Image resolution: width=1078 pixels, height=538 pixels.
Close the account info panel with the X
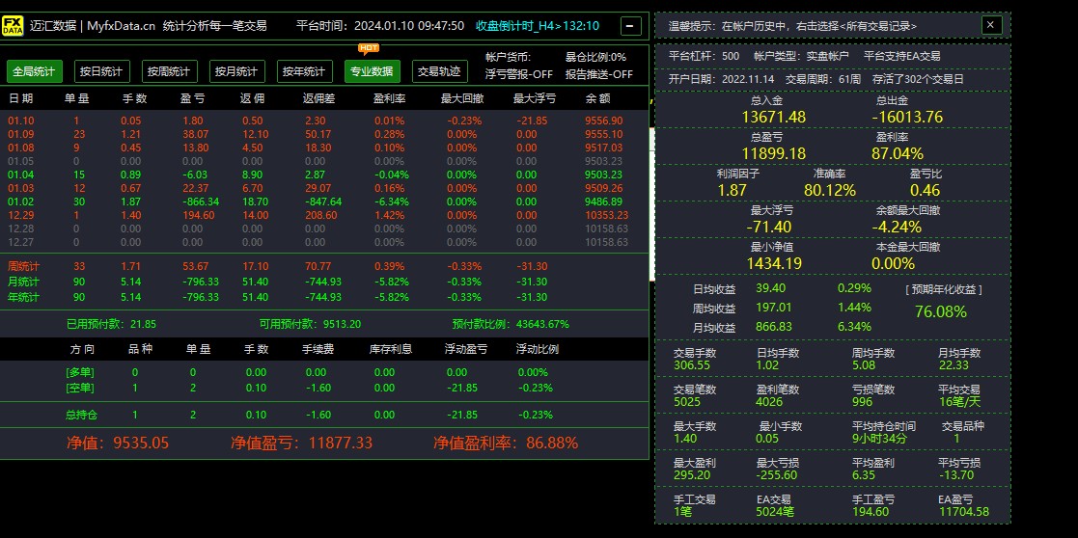(991, 25)
